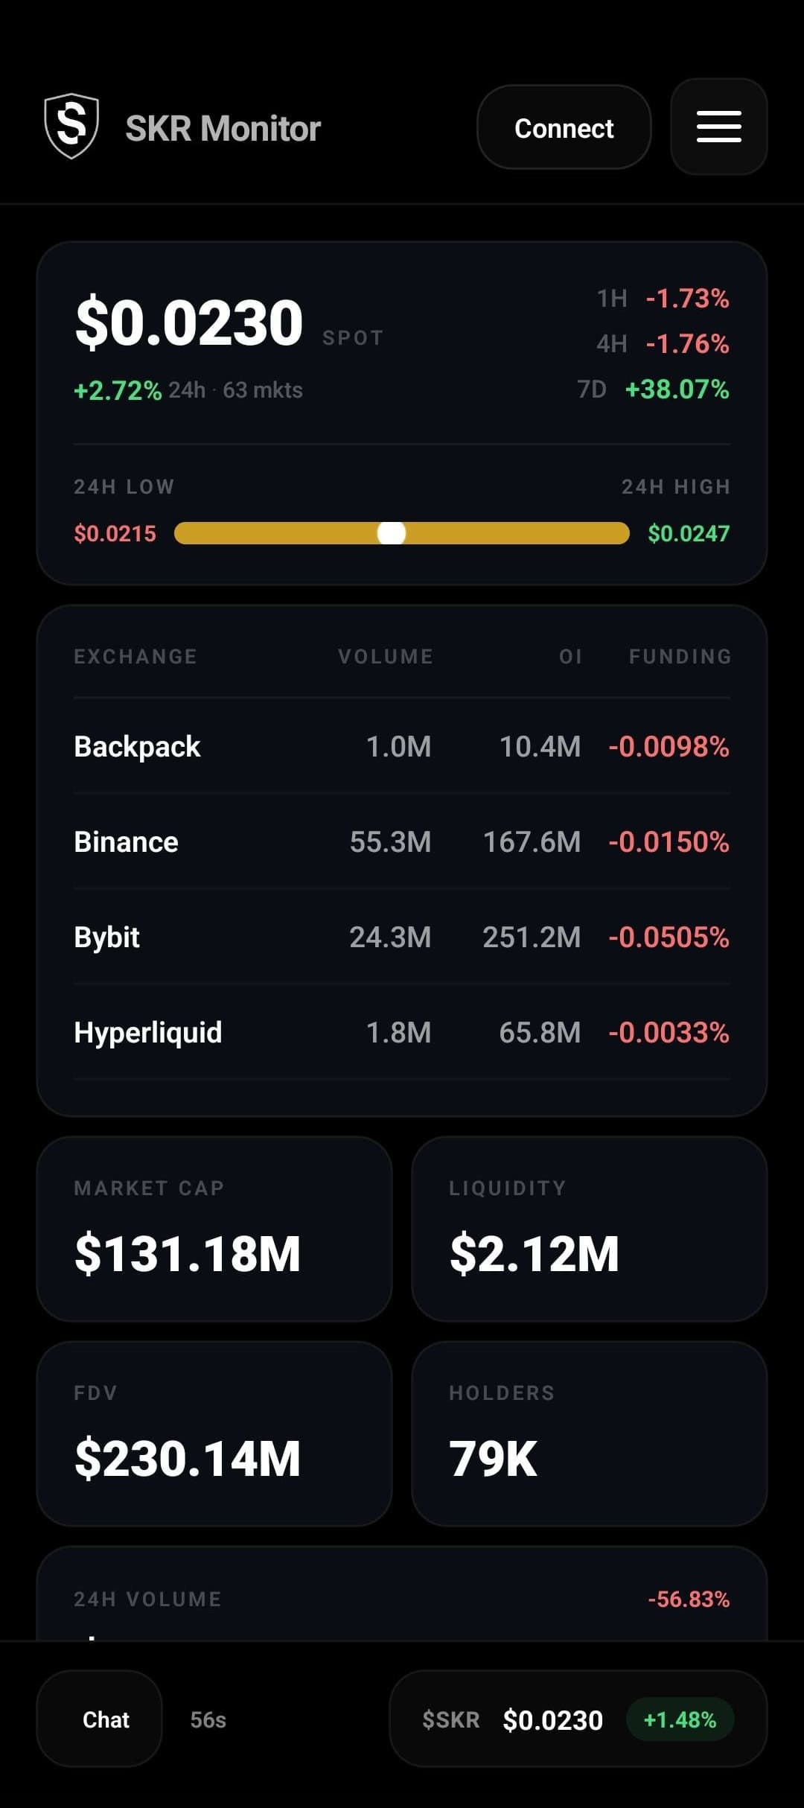Image resolution: width=804 pixels, height=1808 pixels.
Task: Click Hyperliquid funding -0.0033%
Action: (x=669, y=1032)
